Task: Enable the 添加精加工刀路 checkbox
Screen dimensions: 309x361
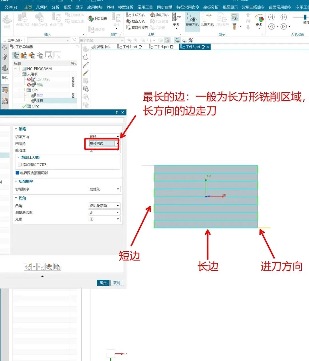Action: (x=20, y=165)
